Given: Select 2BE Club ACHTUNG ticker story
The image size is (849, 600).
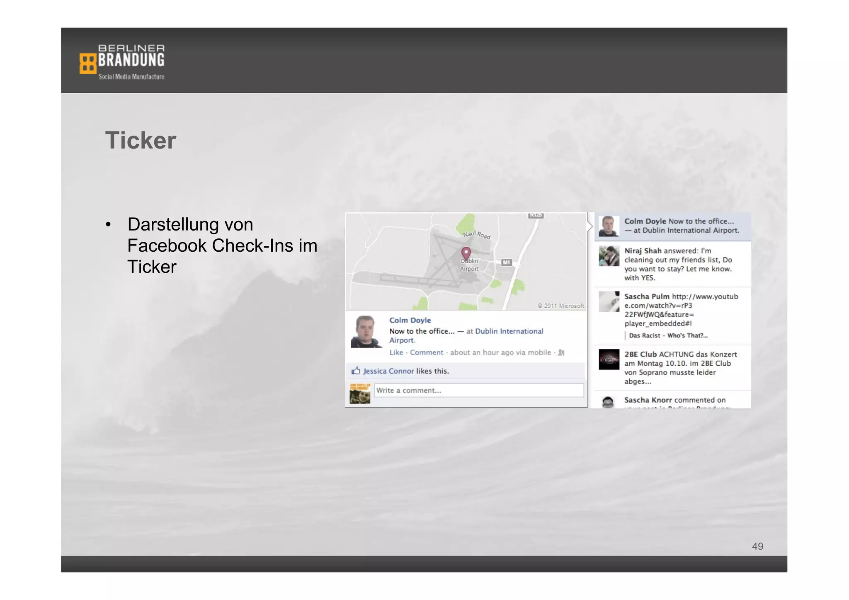Looking at the screenshot, I should pos(673,368).
